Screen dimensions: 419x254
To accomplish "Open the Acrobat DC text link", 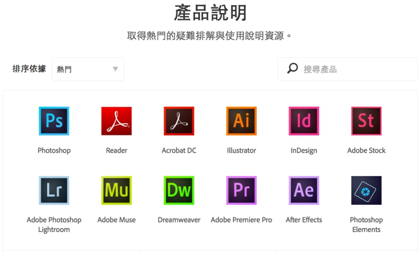I will coord(179,151).
